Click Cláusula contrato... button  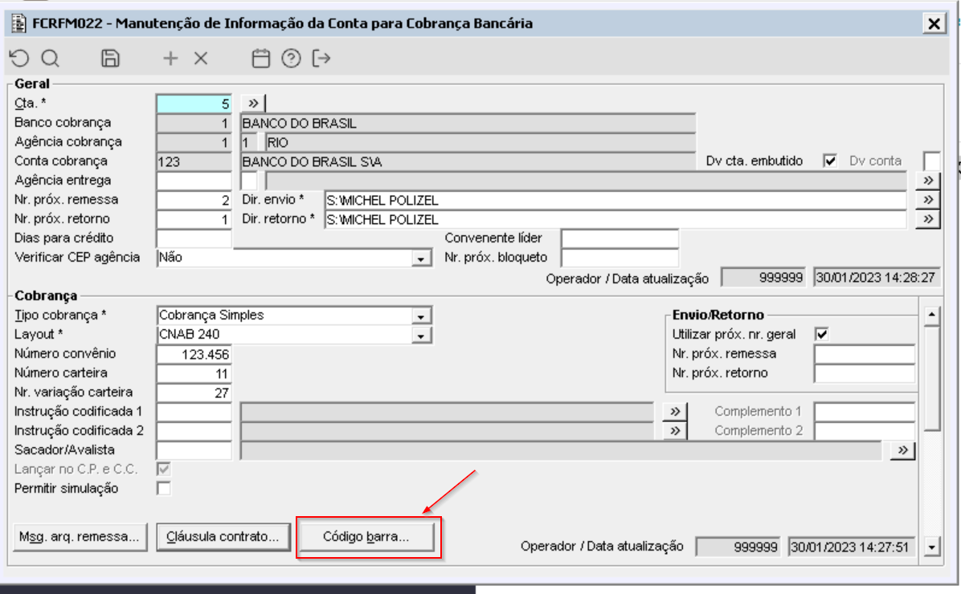click(223, 537)
